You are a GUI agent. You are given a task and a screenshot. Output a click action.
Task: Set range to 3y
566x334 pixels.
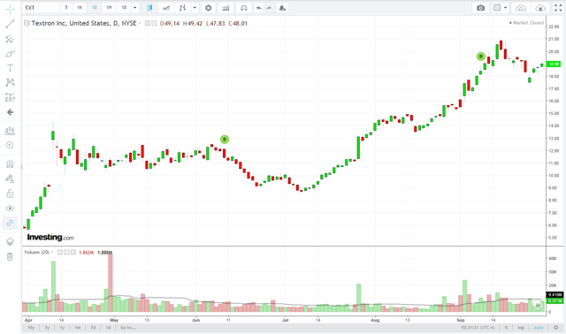tap(47, 328)
